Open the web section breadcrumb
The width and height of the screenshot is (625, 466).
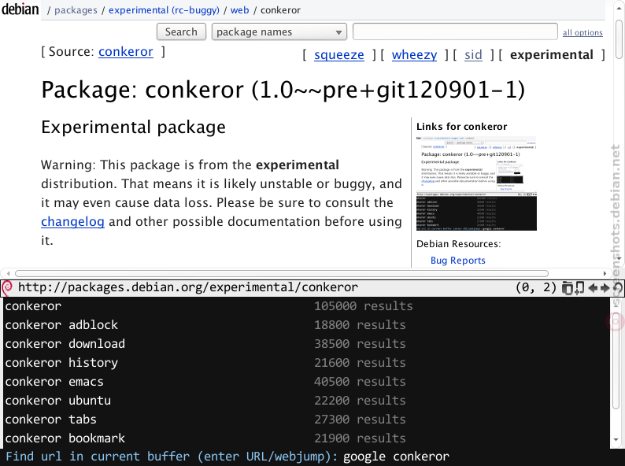tap(239, 10)
